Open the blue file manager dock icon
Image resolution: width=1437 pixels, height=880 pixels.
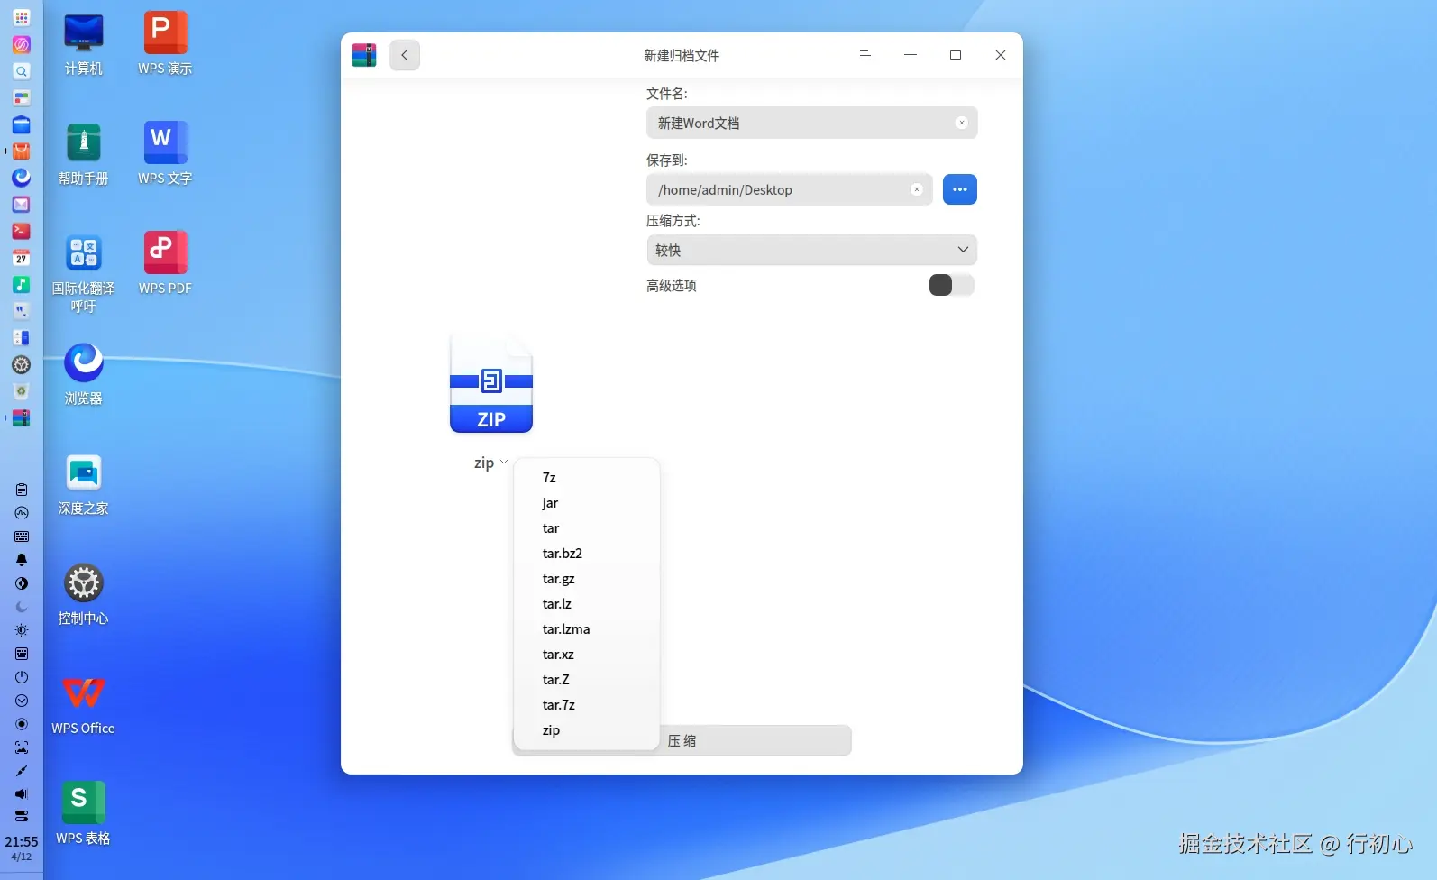coord(22,124)
